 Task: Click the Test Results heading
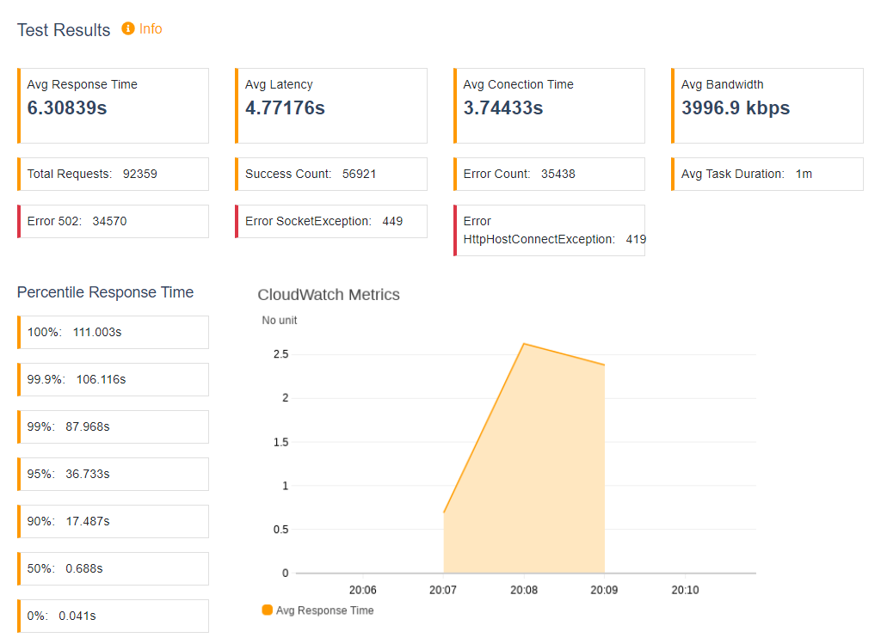click(x=64, y=30)
